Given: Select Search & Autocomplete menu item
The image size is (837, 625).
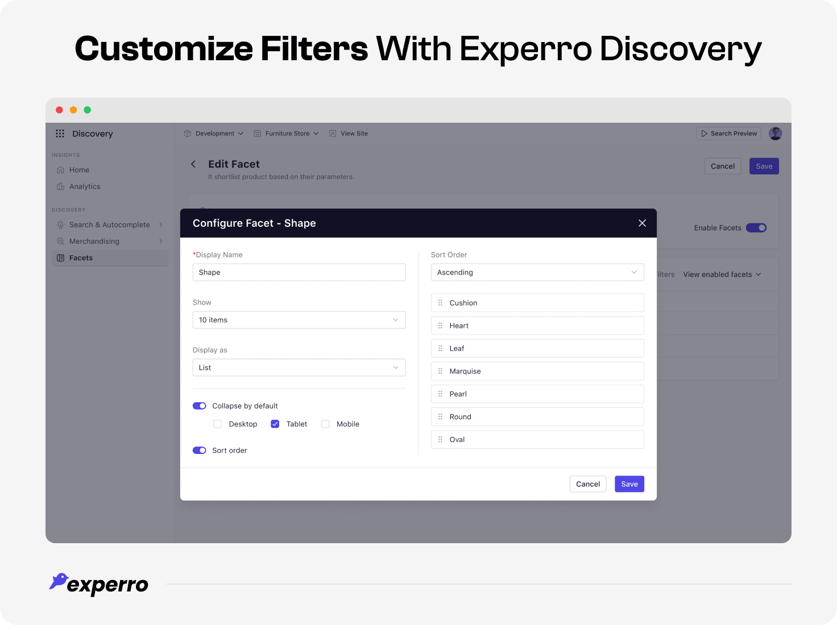Looking at the screenshot, I should (x=110, y=225).
